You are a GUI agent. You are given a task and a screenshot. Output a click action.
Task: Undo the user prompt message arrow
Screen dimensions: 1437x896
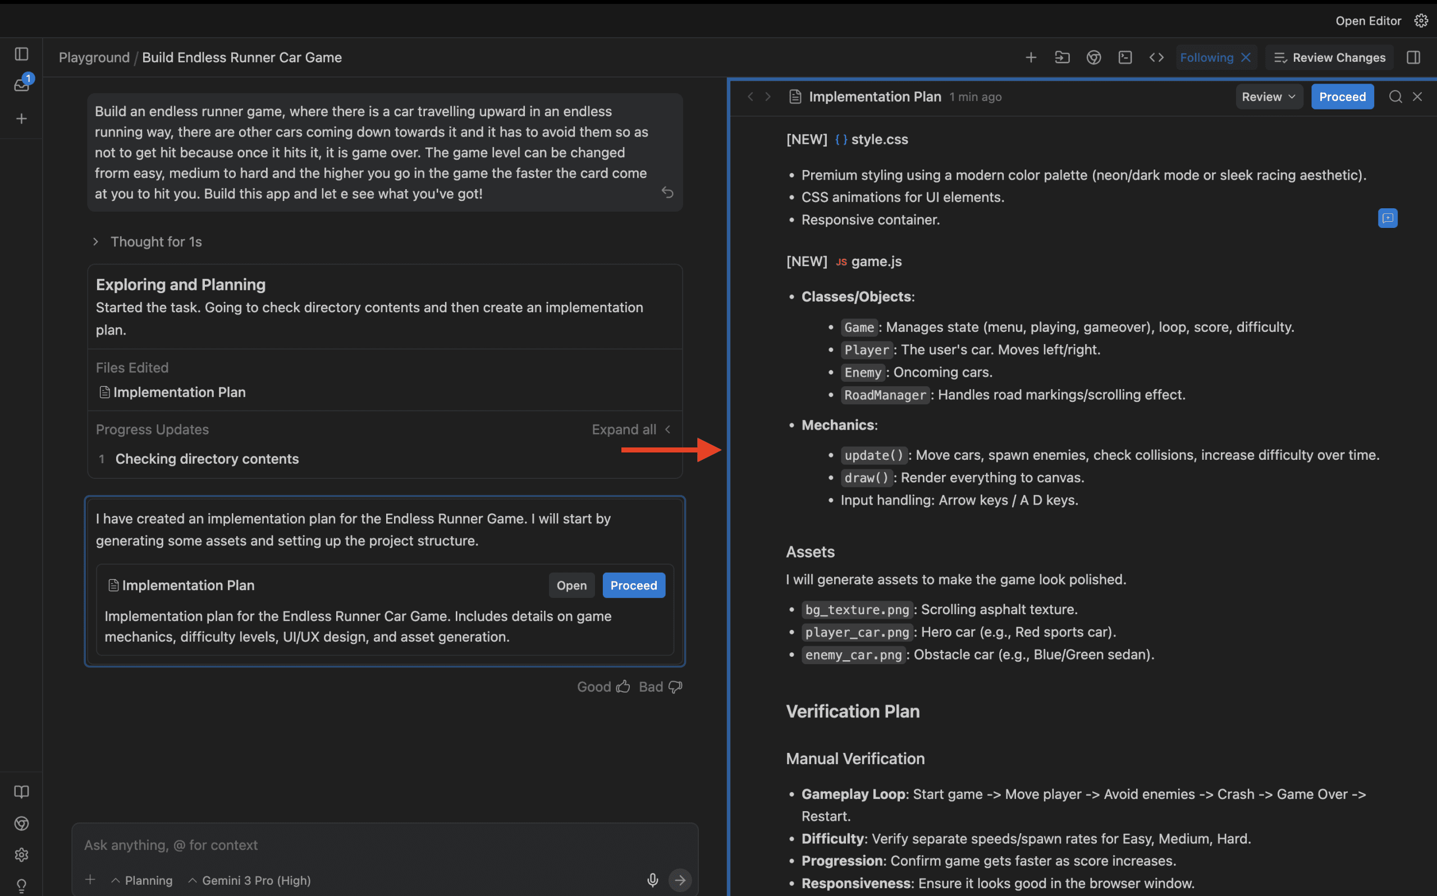click(x=667, y=193)
